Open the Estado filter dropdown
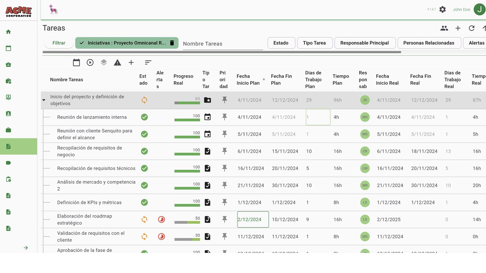This screenshot has height=273, width=486. [x=281, y=43]
